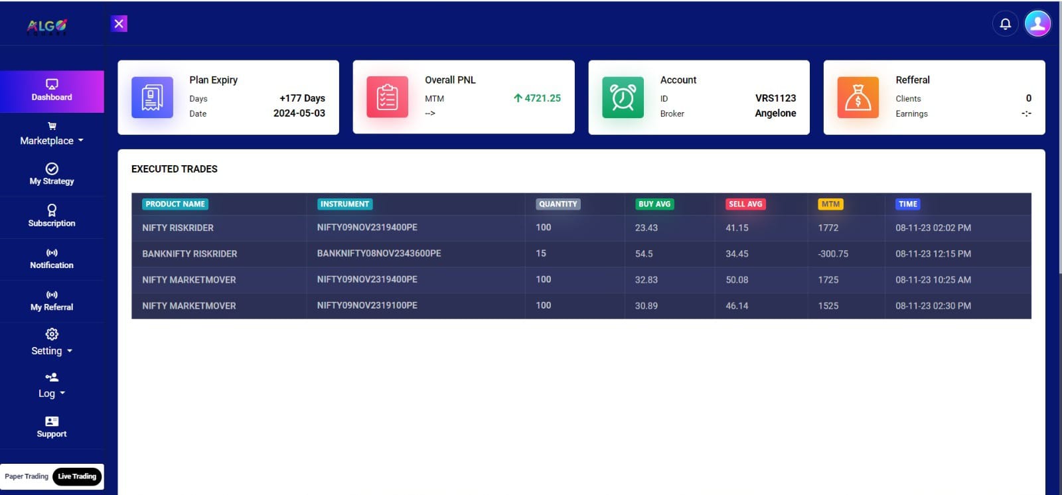The image size is (1062, 495).
Task: Sort by MTM column header
Action: click(830, 204)
